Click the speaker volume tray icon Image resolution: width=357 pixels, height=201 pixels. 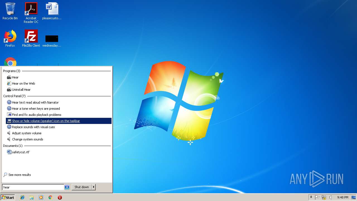point(331,197)
